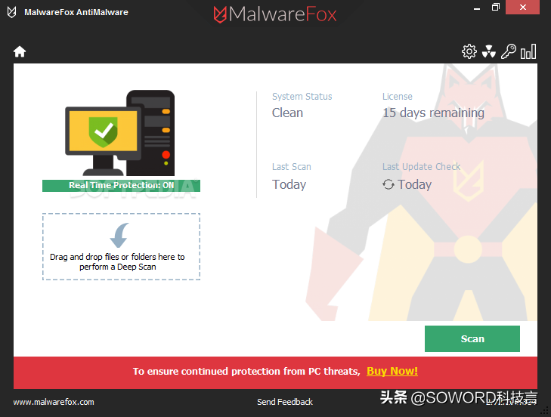551x417 pixels.
Task: Click the down arrow in drop zone
Action: (x=119, y=236)
